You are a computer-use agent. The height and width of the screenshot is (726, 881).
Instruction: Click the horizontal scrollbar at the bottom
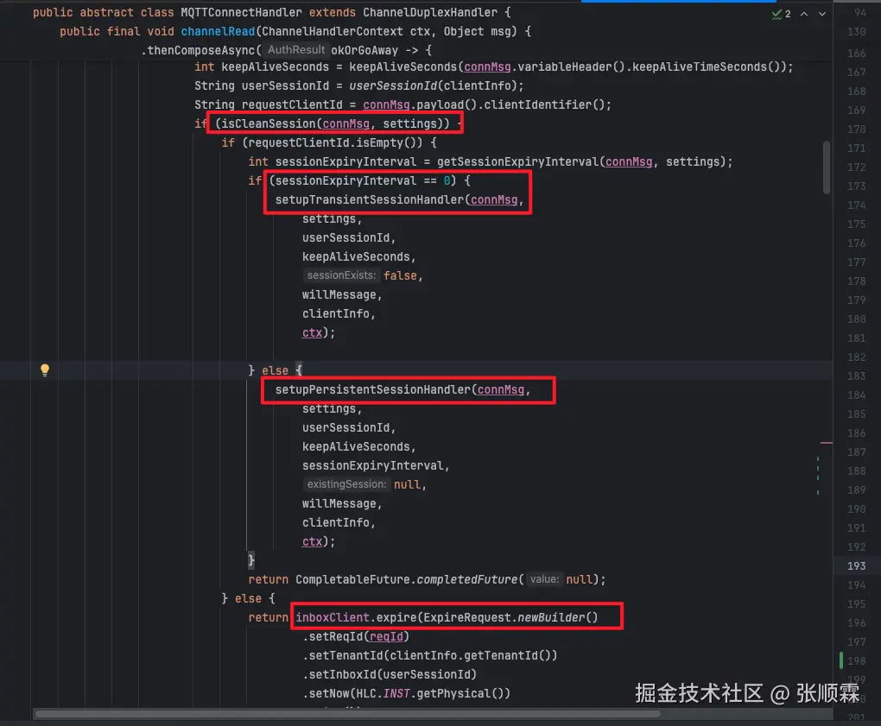click(x=345, y=716)
